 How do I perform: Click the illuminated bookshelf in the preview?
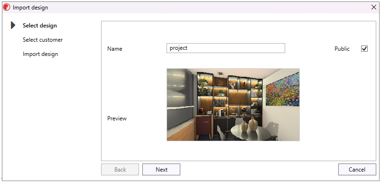point(230,95)
